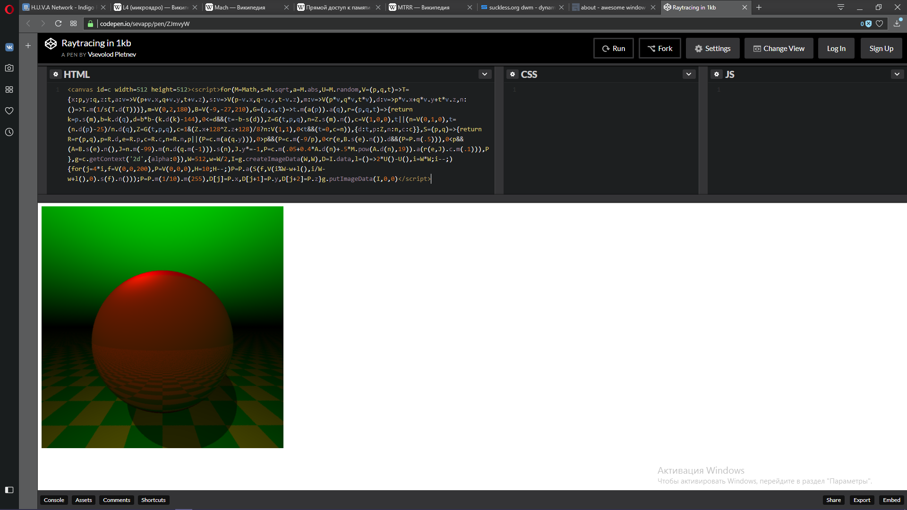Expand the JS editor dropdown chevron
907x510 pixels.
[897, 74]
